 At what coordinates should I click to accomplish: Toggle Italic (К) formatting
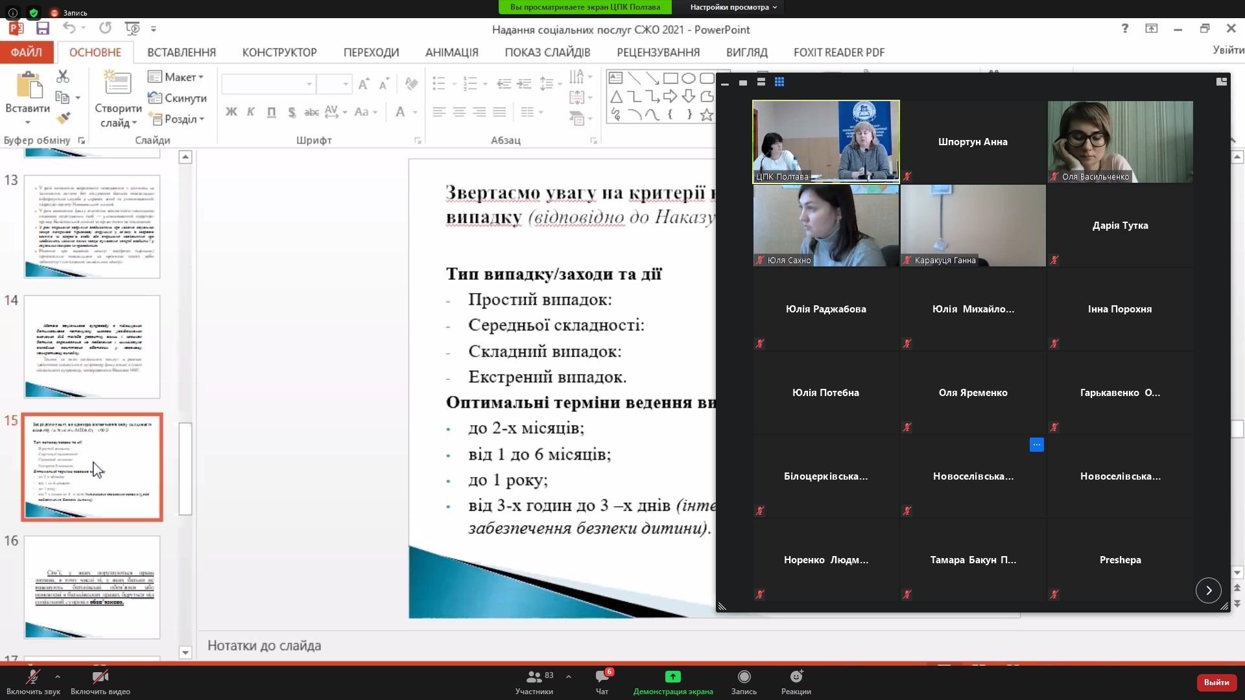(251, 112)
